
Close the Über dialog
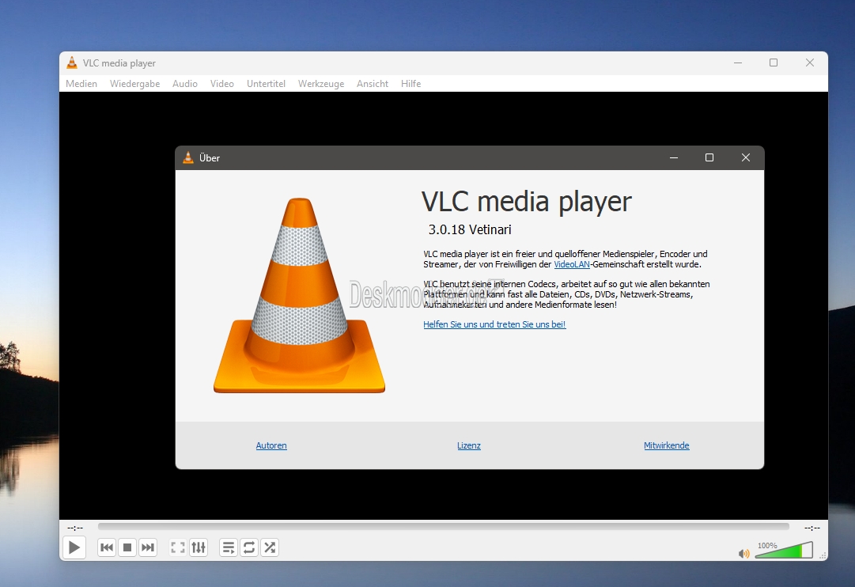(x=746, y=157)
